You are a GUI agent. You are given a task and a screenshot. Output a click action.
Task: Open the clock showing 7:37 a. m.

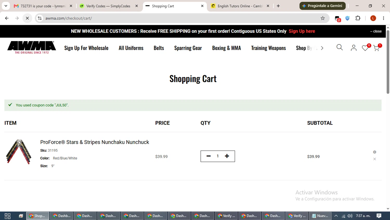(363, 216)
